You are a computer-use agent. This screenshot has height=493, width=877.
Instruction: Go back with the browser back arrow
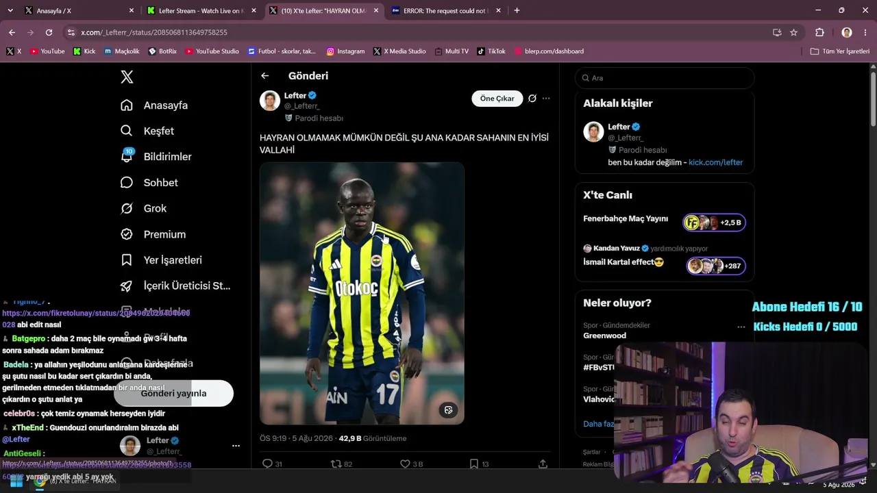(x=12, y=32)
